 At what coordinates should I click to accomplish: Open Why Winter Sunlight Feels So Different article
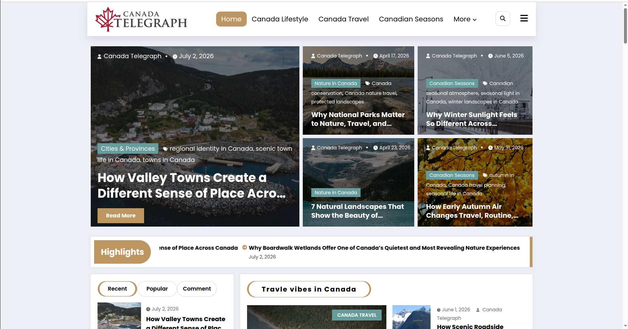[x=472, y=119]
